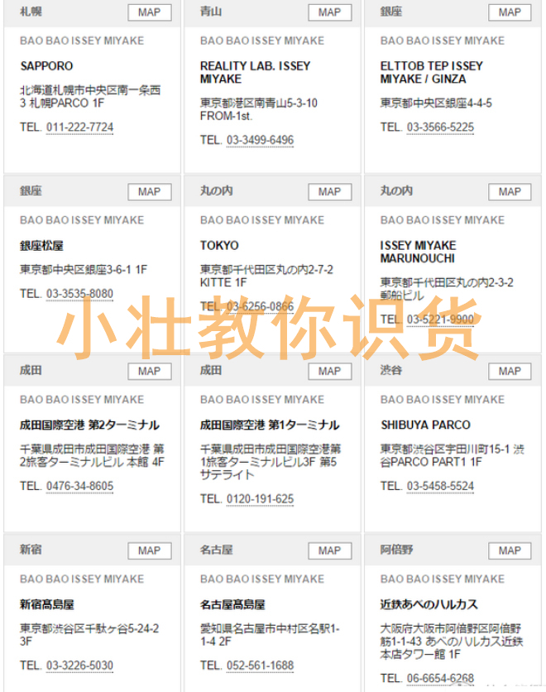This screenshot has width=546, height=692.
Task: Select ISSEY MIYAKE MARUNOUCHI store name
Action: [418, 252]
